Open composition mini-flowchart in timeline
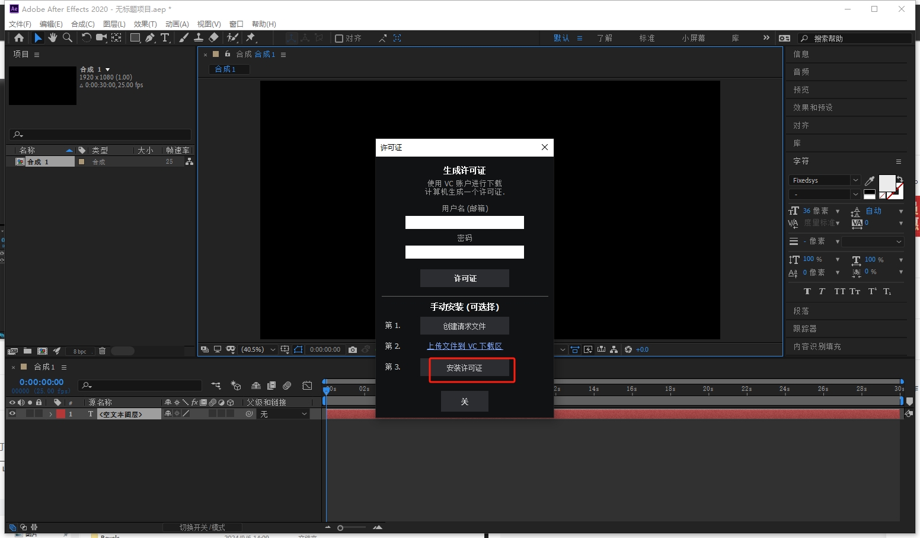 pos(216,386)
